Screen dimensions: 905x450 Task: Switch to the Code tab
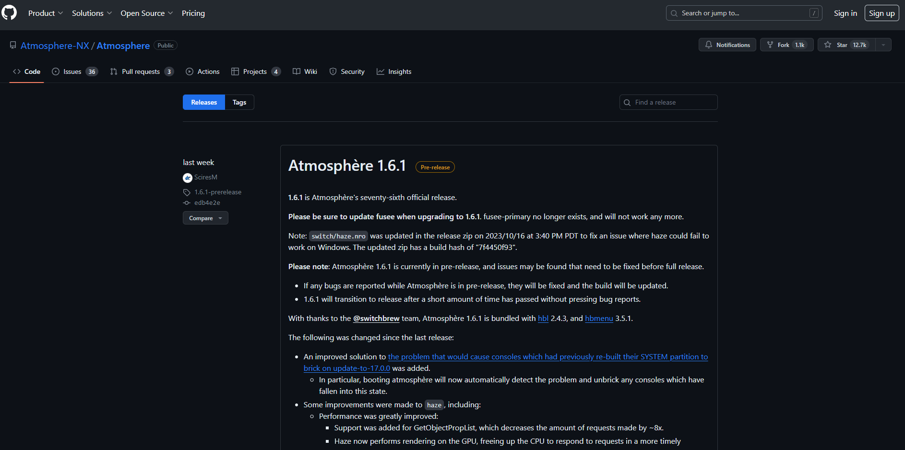pos(26,71)
